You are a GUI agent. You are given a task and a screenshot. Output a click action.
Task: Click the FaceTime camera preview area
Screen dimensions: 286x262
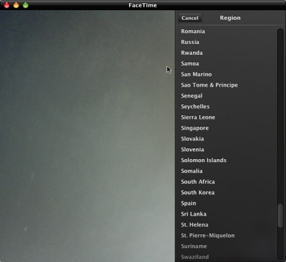click(87, 136)
